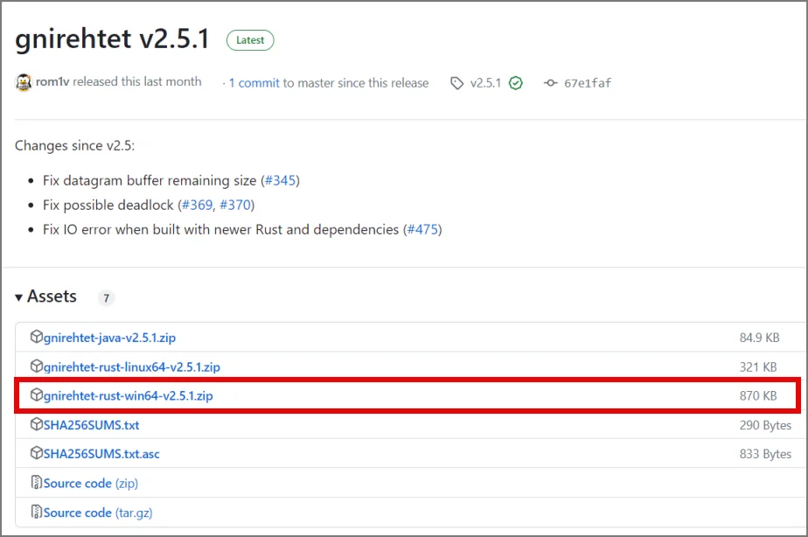Click the '84.9 KB' file size

point(760,338)
